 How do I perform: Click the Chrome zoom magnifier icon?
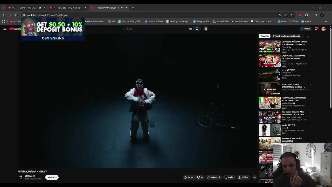280,15
